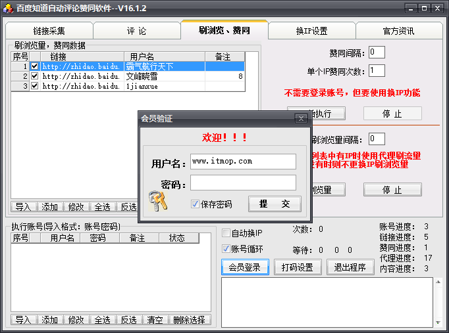Uncheck row 2 checkbox for 文峰晓雪
The width and height of the screenshot is (449, 333).
point(35,76)
